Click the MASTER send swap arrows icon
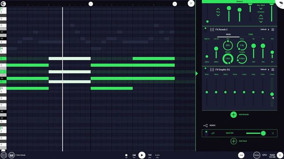284x159 pixels. (213, 133)
